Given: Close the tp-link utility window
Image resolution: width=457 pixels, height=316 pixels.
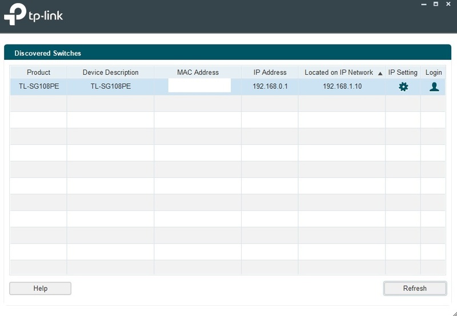Looking at the screenshot, I should pos(448,4).
